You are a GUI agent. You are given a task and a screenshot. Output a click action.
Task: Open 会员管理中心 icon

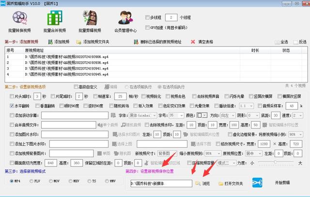point(125,18)
